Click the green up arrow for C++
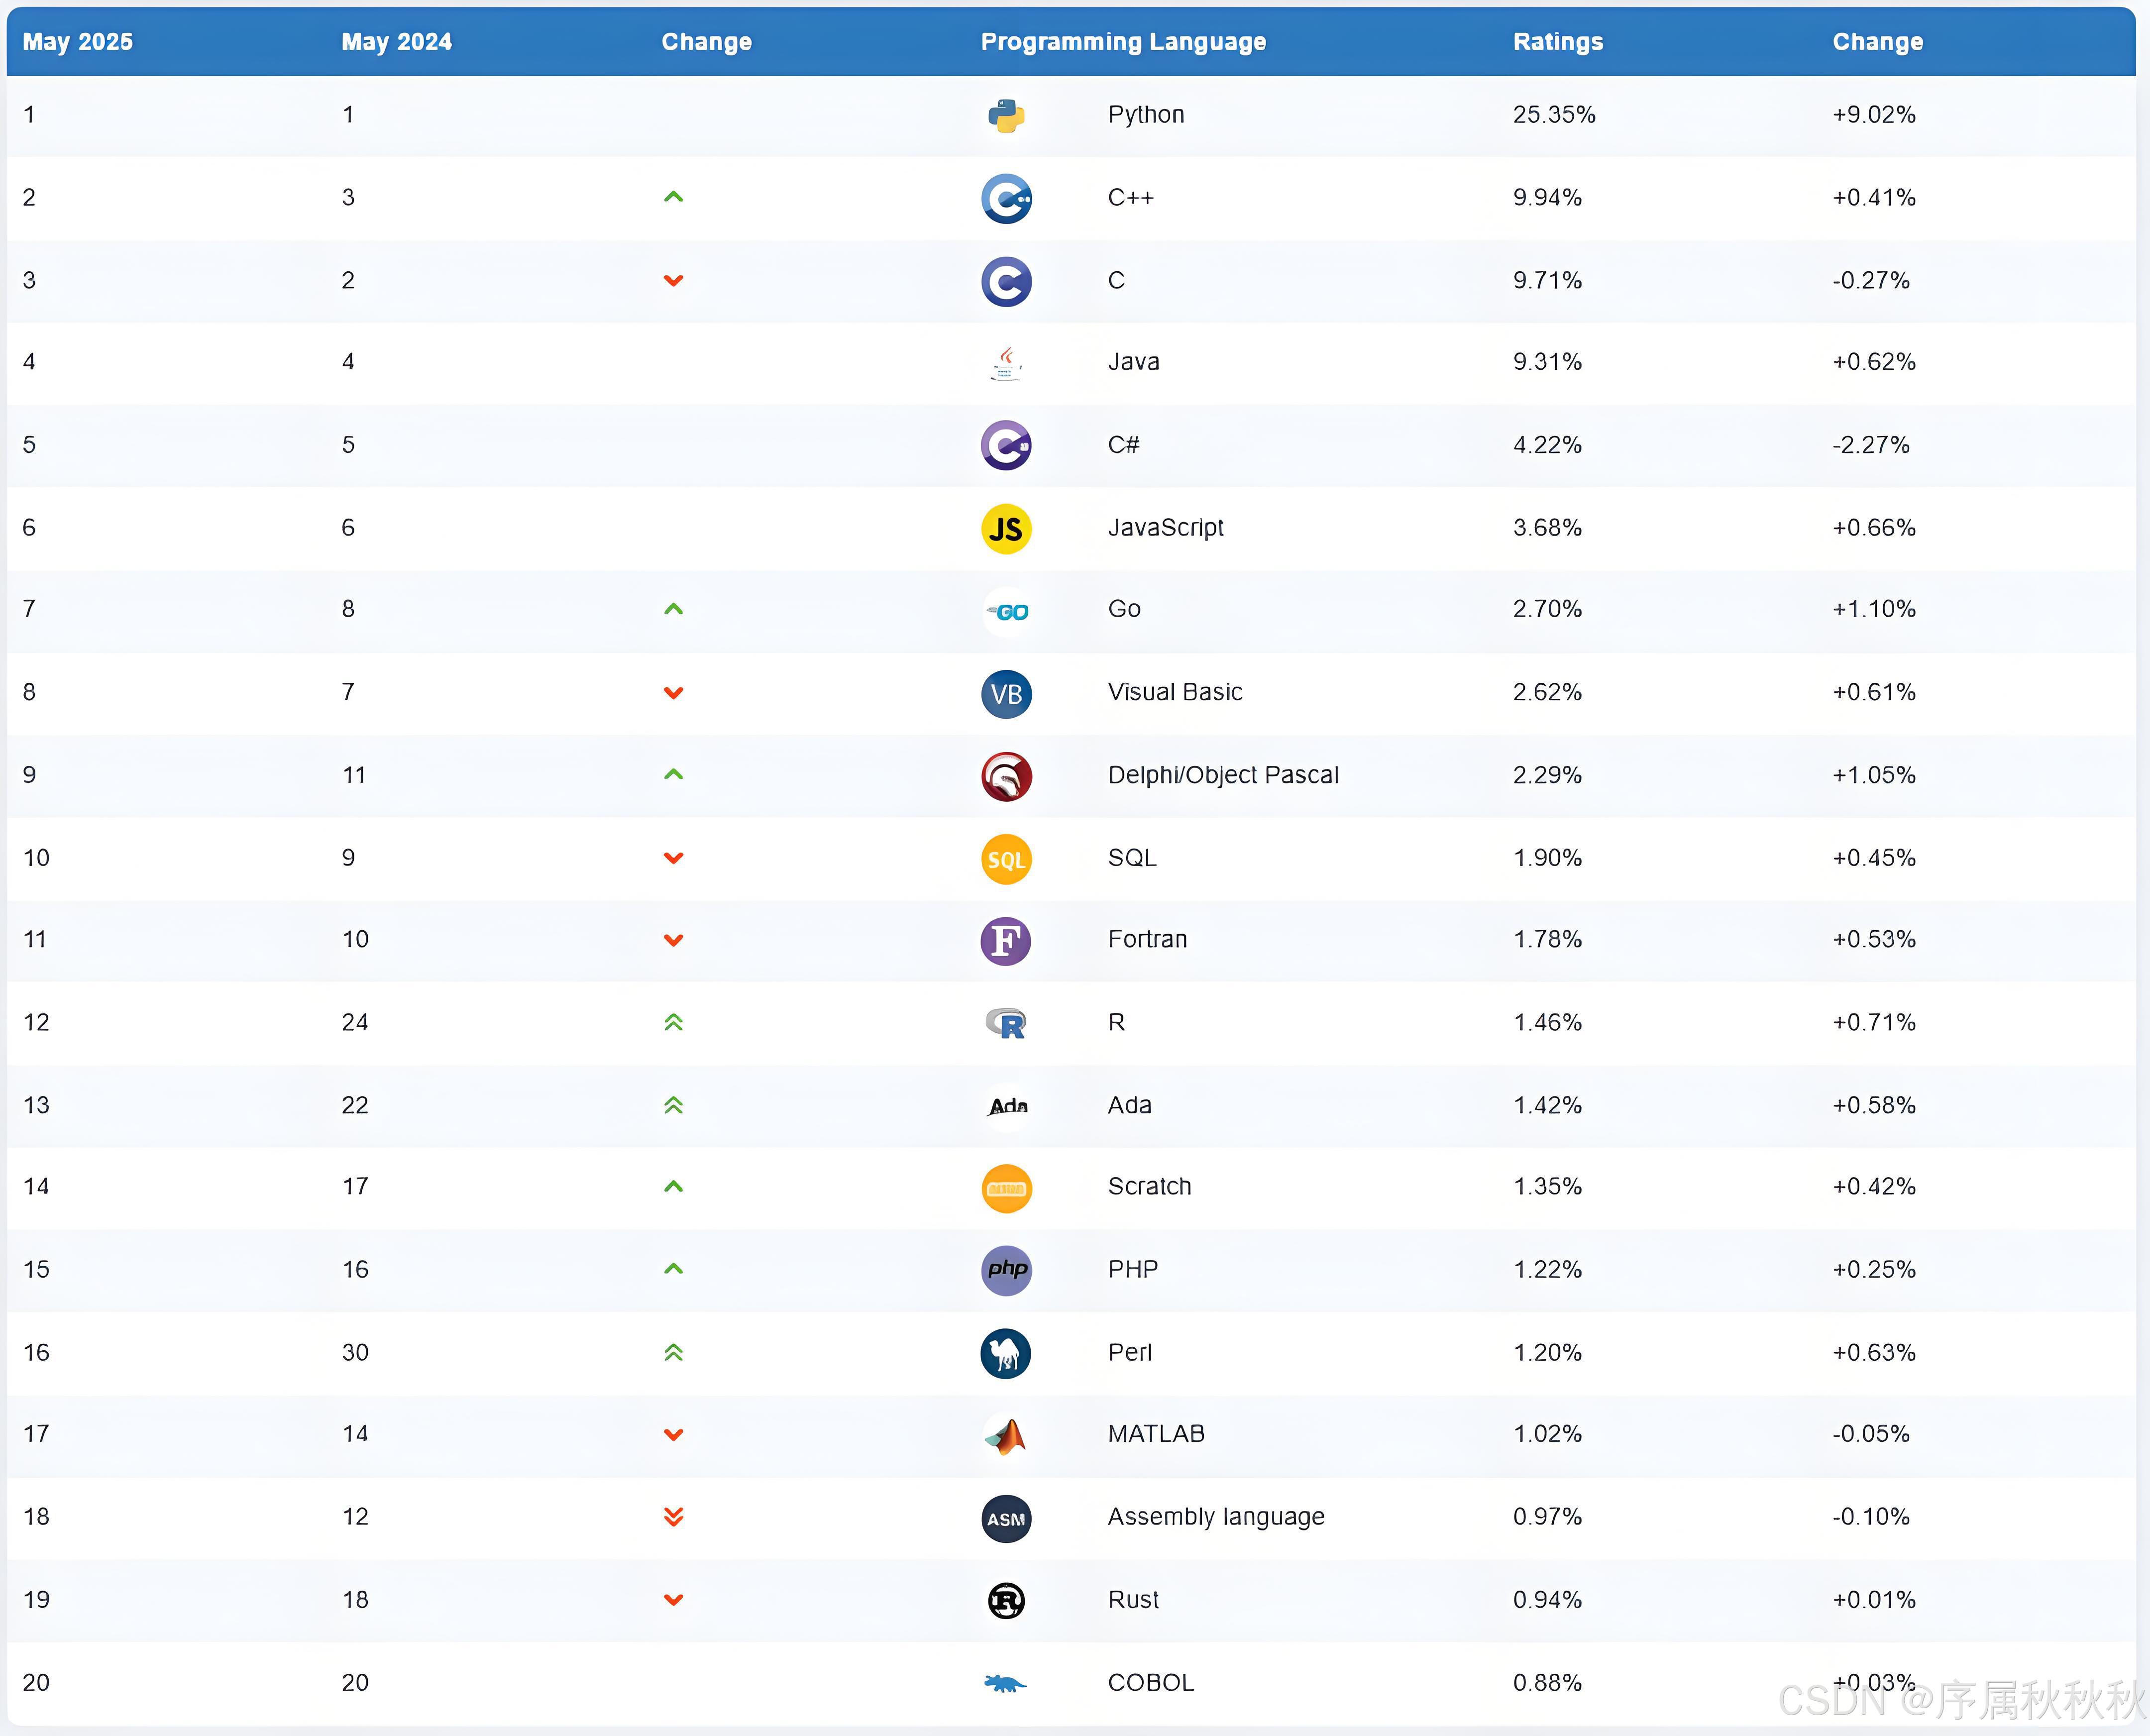 (x=674, y=198)
